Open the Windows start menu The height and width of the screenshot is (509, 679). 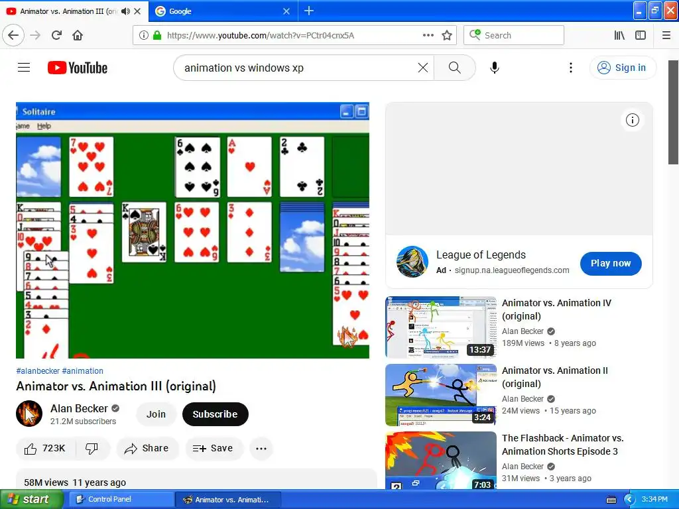pos(31,499)
